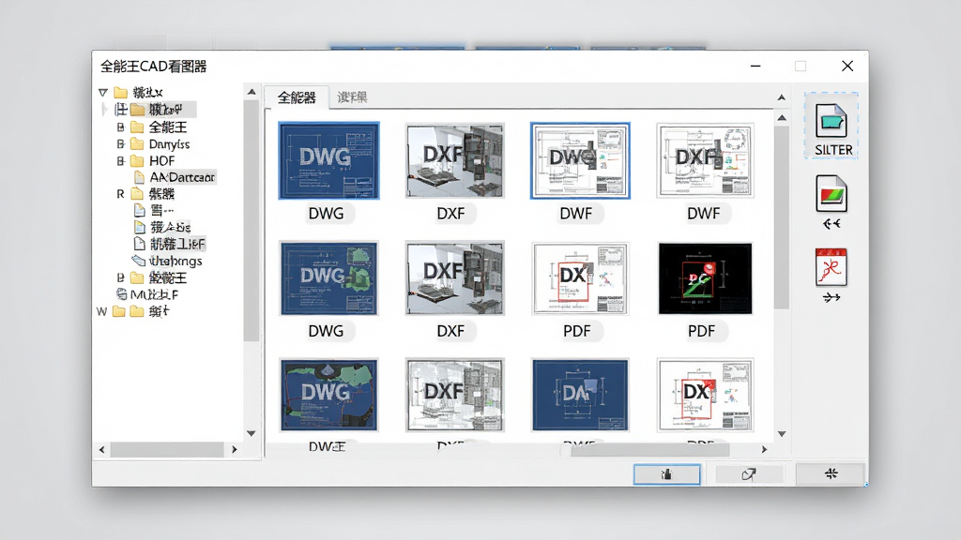
Task: Switch to the 全能器 tab
Action: coord(297,97)
